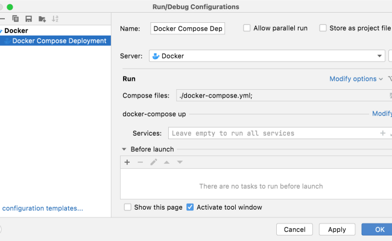The image size is (392, 241).
Task: Click the plus icon in Services field
Action: coord(382,133)
